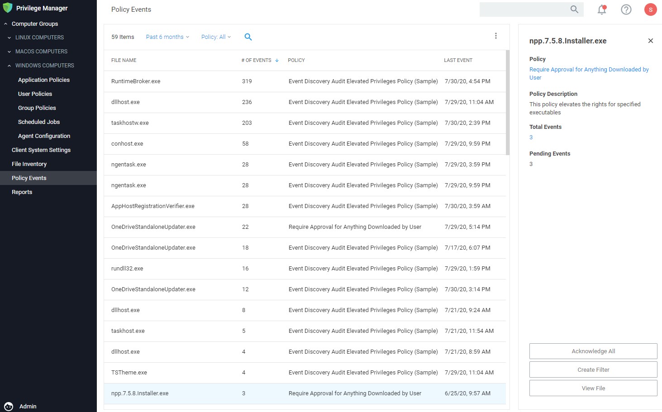
Task: Click the Privilege Manager shield logo
Action: tap(7, 8)
